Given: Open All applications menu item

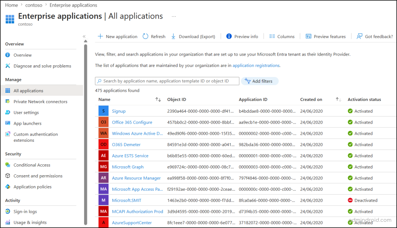Looking at the screenshot, I should (41, 91).
